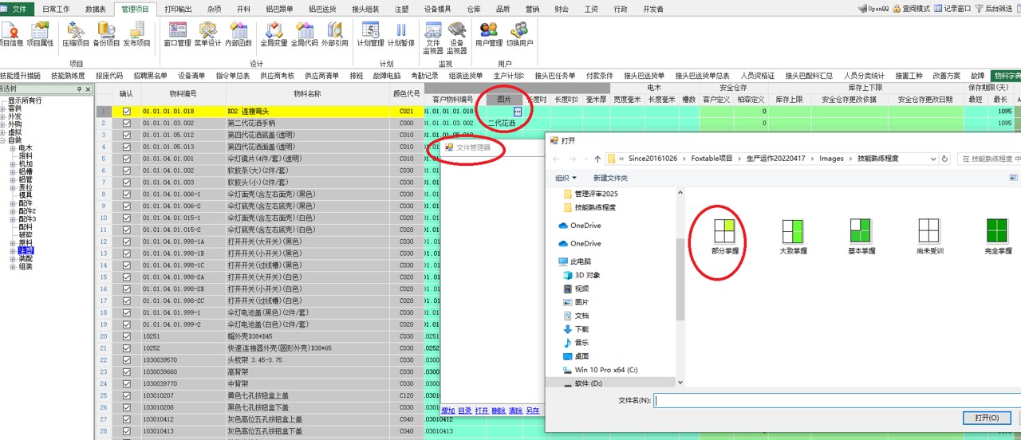This screenshot has width=1021, height=440.
Task: Select the 部分掌握 image thumbnail
Action: 725,236
